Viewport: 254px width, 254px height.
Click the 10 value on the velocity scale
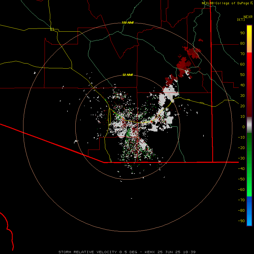click(x=242, y=117)
